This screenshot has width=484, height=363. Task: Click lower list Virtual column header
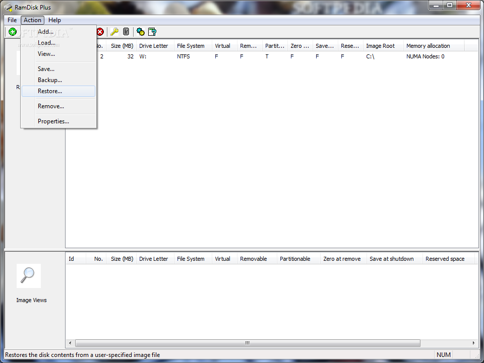coord(224,259)
